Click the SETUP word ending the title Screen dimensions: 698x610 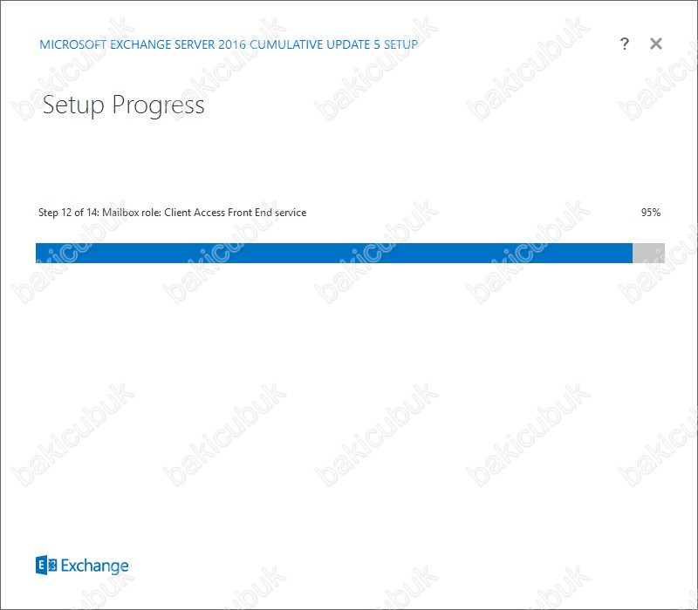click(400, 44)
